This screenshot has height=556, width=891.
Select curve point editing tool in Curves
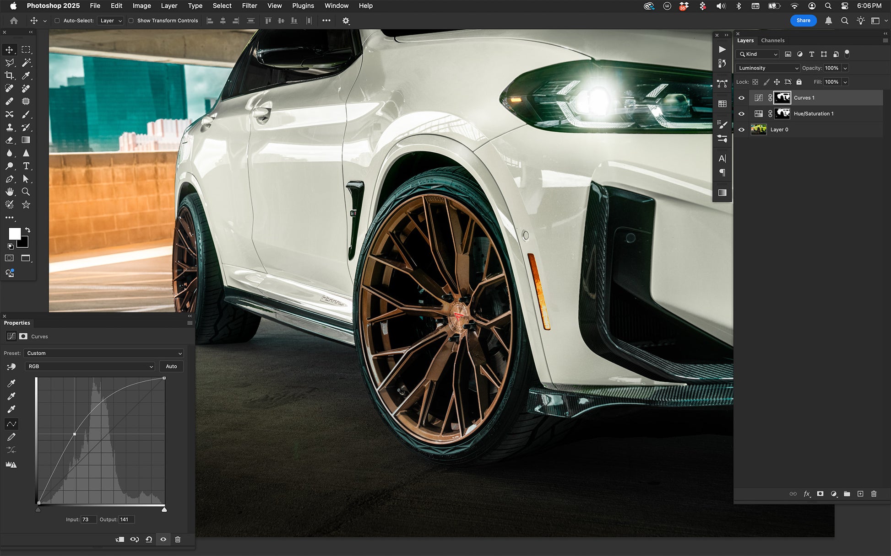tap(11, 424)
